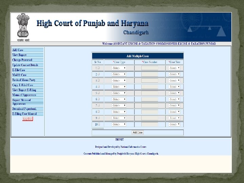
Task: Click the Log Out button
Action: click(x=27, y=119)
